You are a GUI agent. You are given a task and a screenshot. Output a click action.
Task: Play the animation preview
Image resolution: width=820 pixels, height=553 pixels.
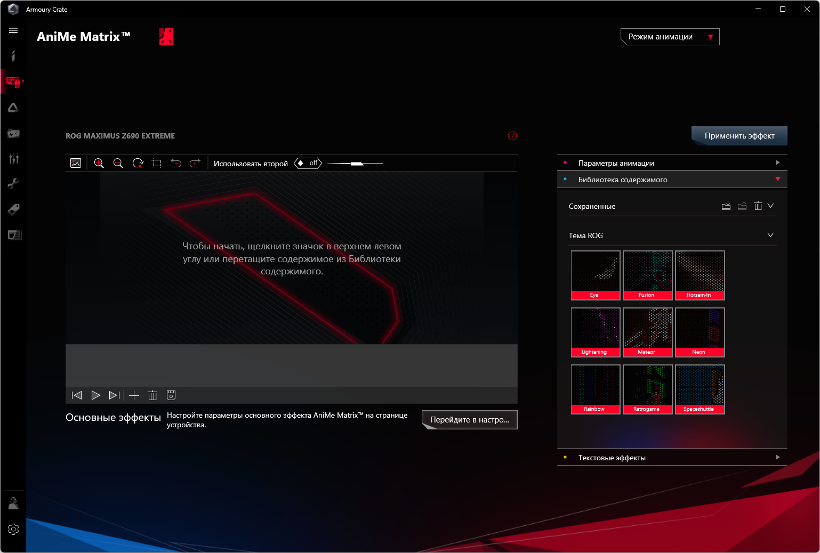coord(96,395)
